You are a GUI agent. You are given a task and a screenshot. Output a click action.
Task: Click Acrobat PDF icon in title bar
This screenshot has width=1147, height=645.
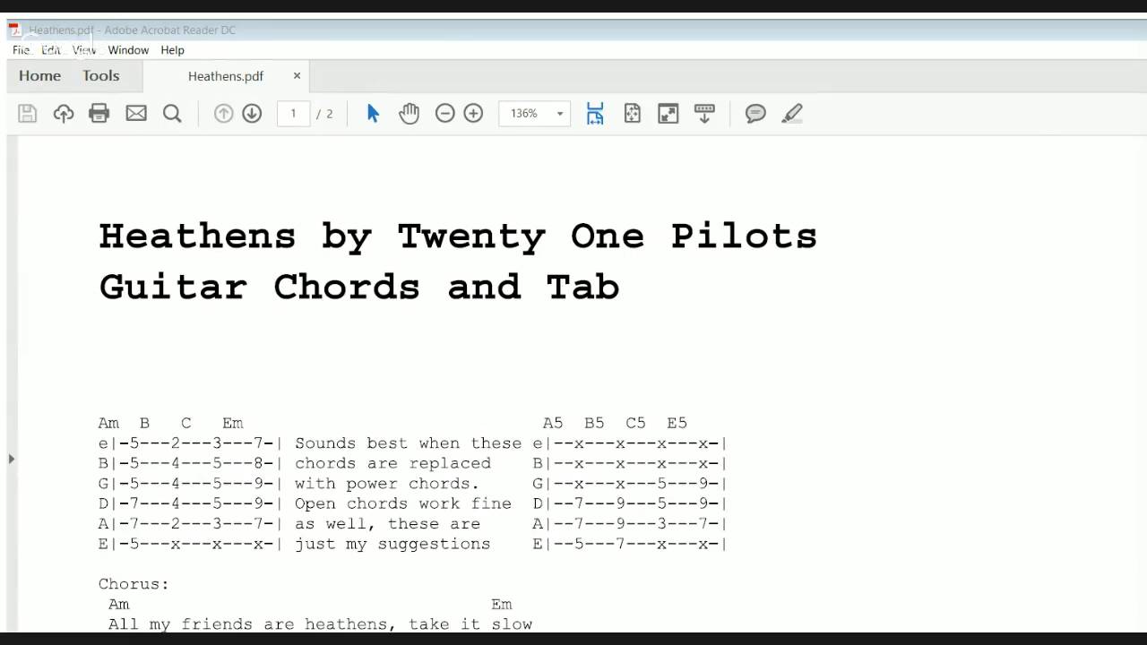tap(14, 30)
